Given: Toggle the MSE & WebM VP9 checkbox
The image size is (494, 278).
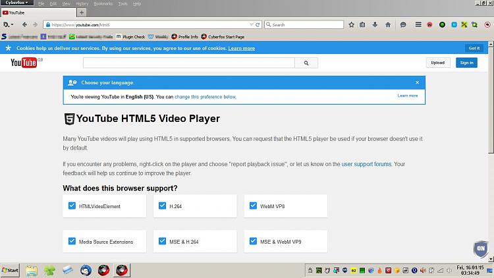Looking at the screenshot, I should (x=253, y=241).
